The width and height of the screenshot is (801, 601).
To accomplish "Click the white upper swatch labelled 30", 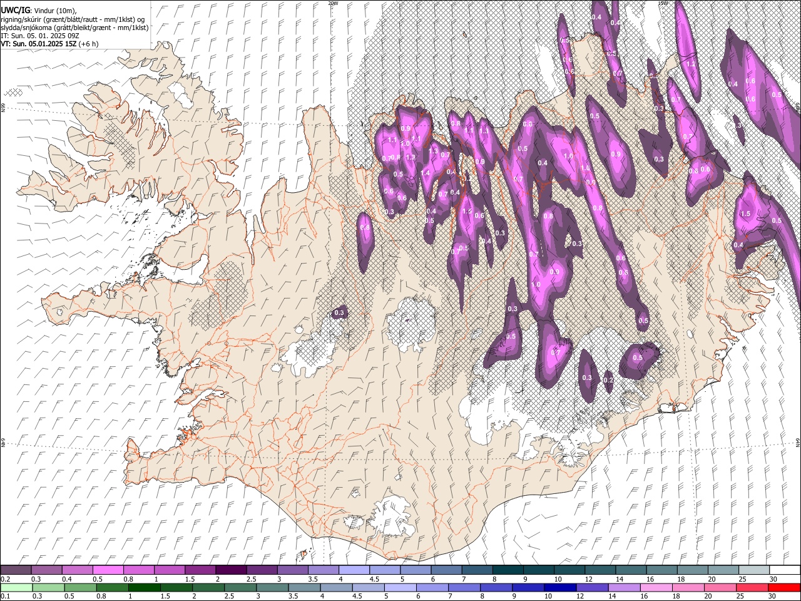I will 785,570.
